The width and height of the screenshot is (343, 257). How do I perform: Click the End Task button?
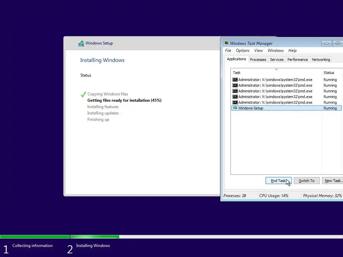pyautogui.click(x=278, y=181)
